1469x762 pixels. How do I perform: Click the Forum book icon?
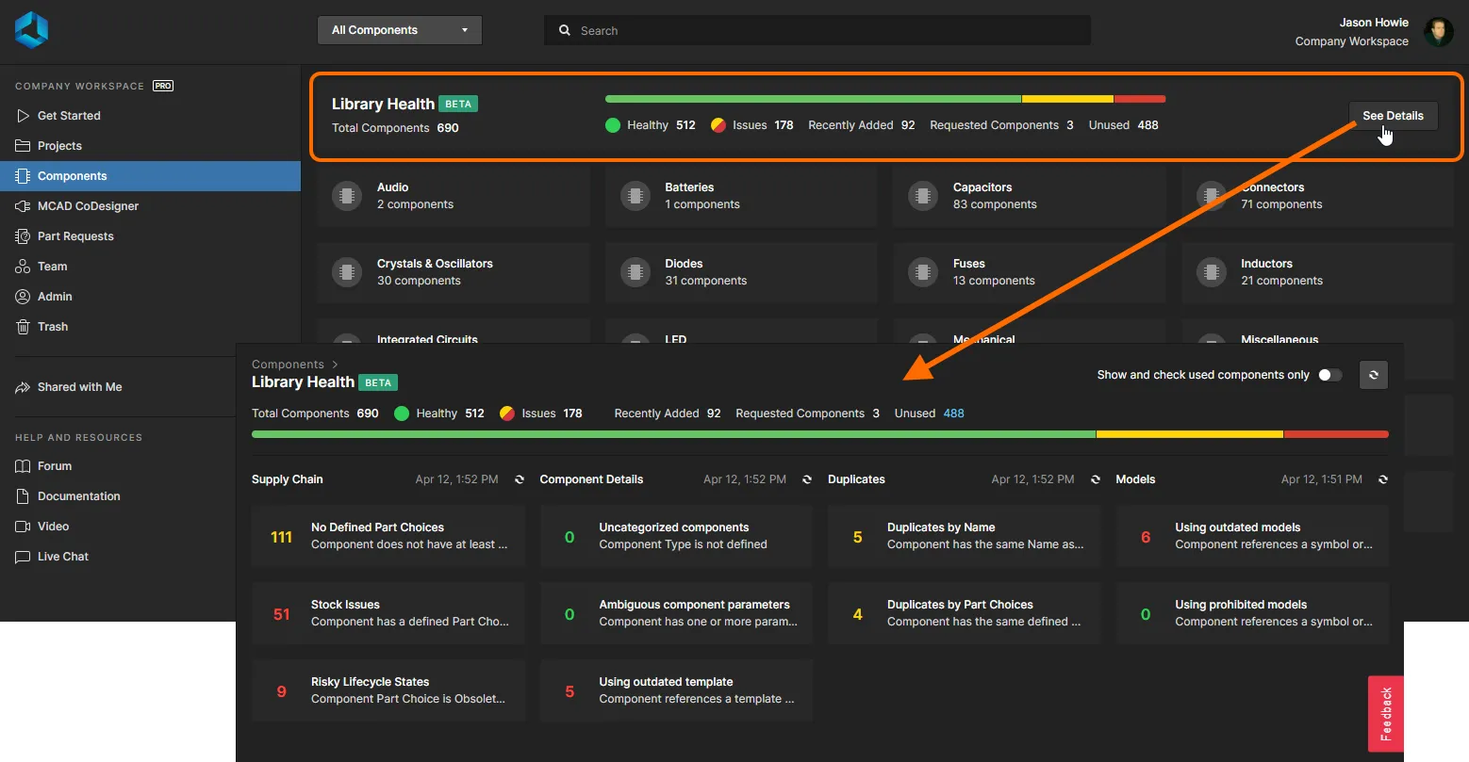pyautogui.click(x=23, y=466)
